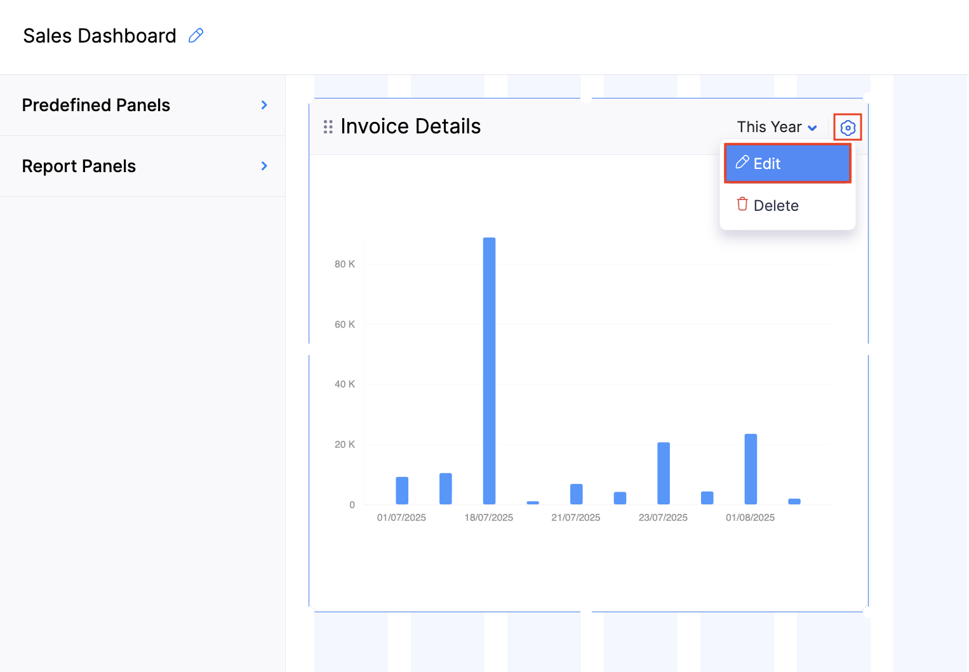Click the panel's bottom-right corner resize handle
The height and width of the screenshot is (672, 969).
click(867, 611)
